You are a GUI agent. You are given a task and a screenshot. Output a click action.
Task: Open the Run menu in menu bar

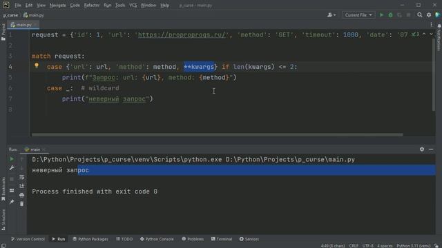pyautogui.click(x=108, y=5)
